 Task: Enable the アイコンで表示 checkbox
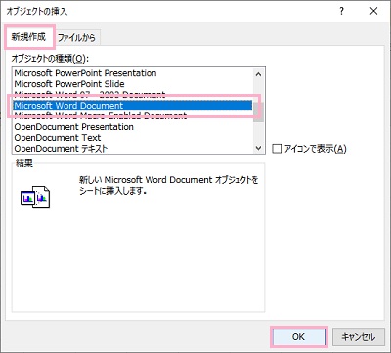tap(277, 149)
